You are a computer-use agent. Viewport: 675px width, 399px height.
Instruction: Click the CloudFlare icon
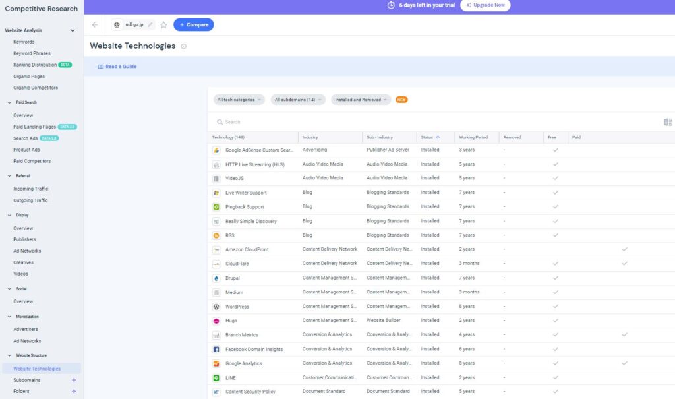tap(216, 264)
